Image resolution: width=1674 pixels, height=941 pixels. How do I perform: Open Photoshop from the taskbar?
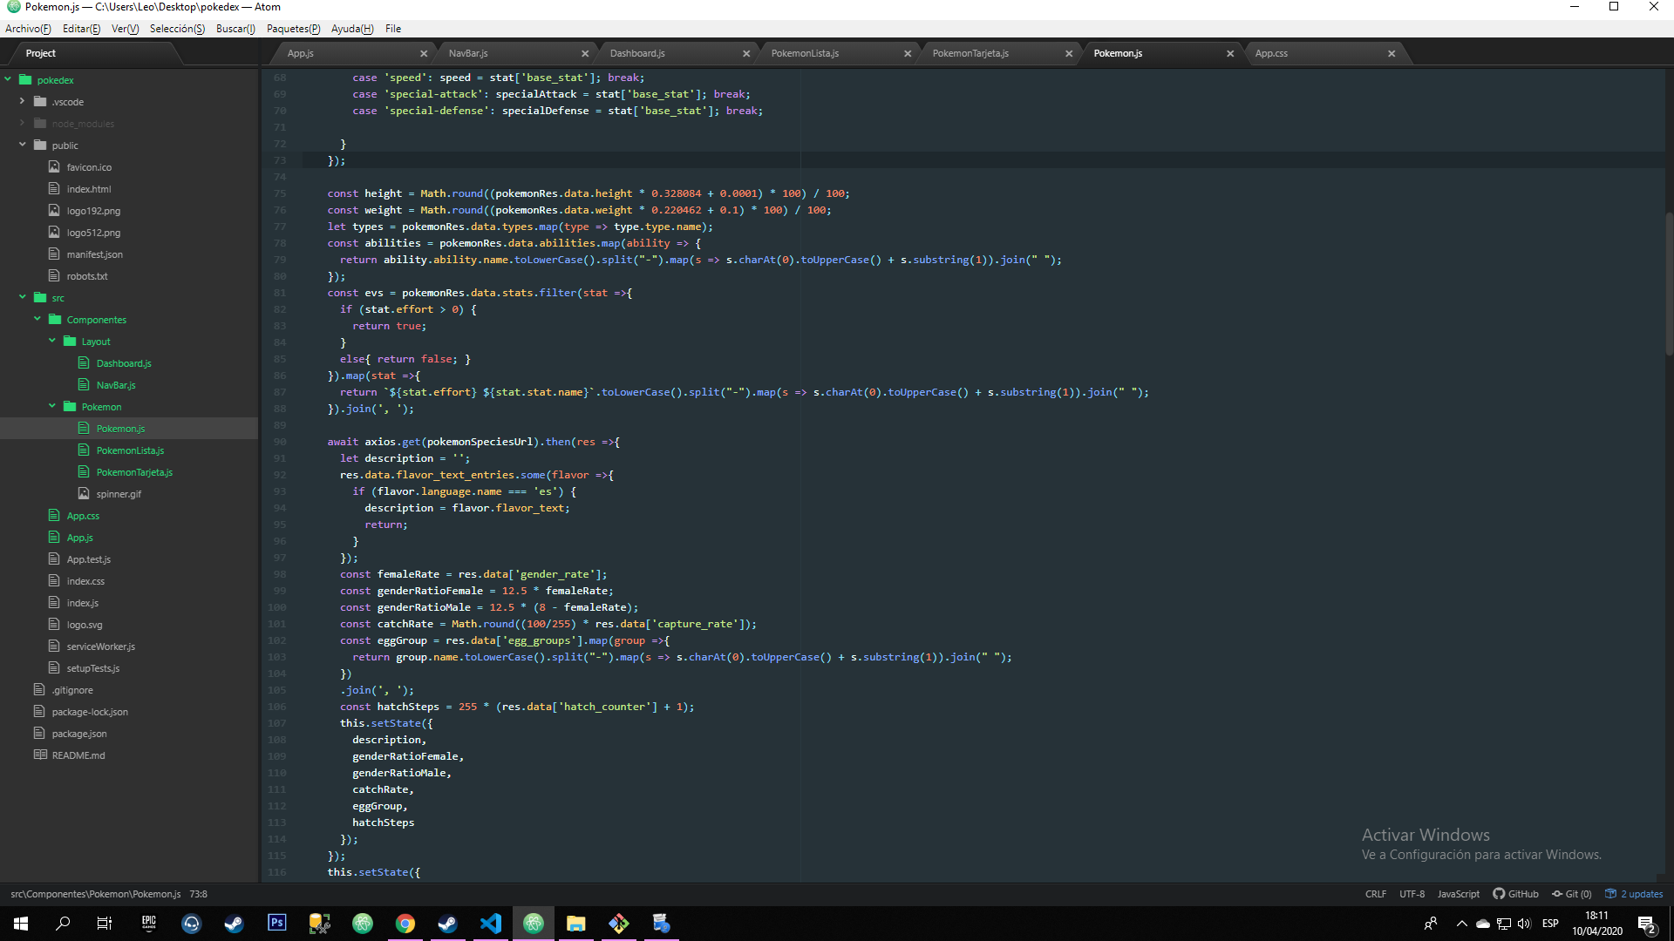click(277, 924)
